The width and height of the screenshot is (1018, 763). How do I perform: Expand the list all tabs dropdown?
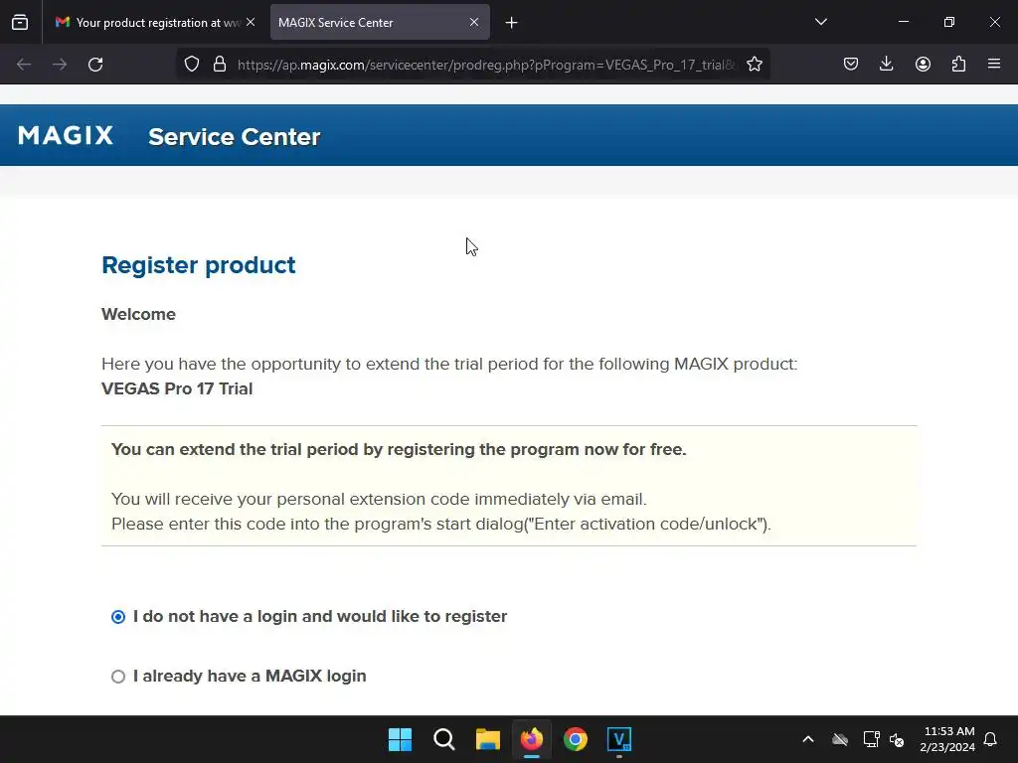click(x=820, y=22)
